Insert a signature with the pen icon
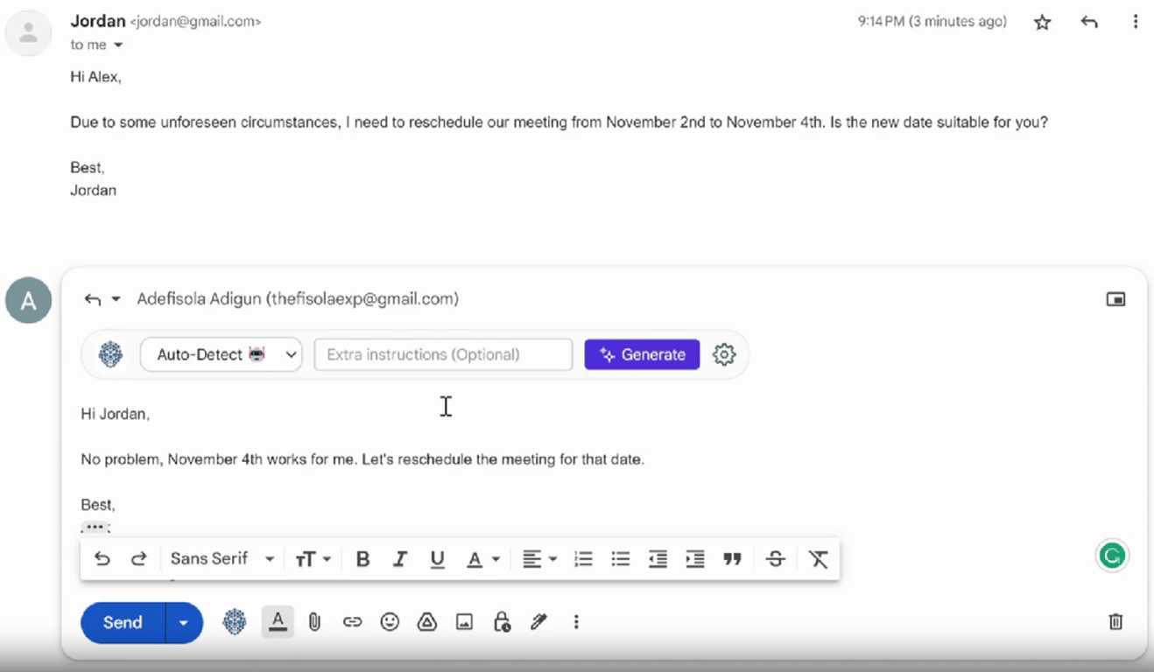This screenshot has height=672, width=1154. pyautogui.click(x=538, y=622)
